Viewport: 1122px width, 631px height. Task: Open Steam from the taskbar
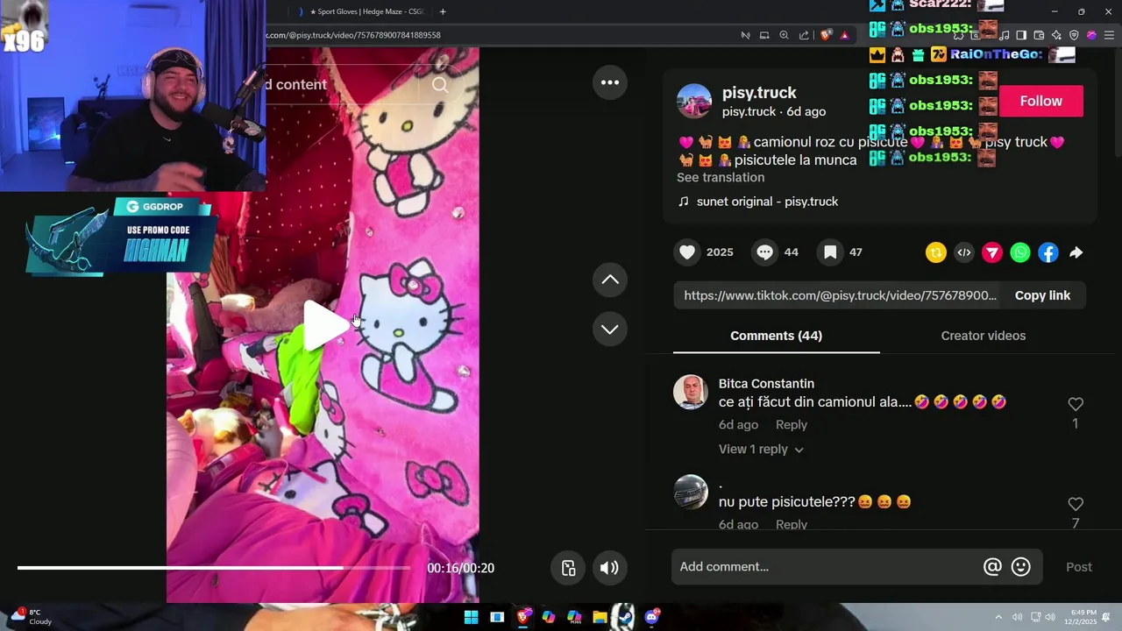[625, 617]
